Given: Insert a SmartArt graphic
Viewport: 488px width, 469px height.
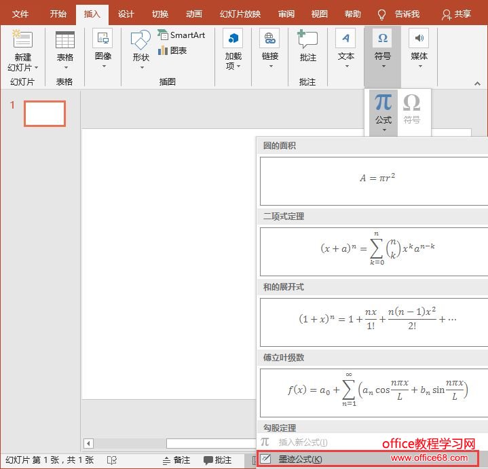Looking at the screenshot, I should click(182, 35).
